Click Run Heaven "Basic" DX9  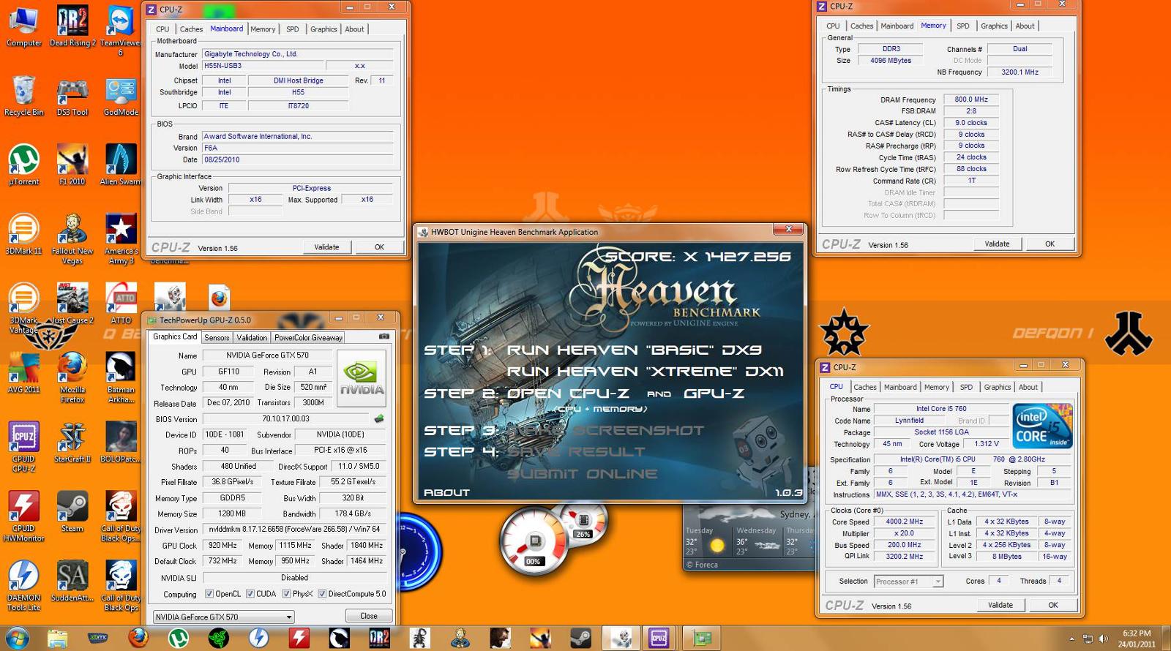click(x=634, y=350)
